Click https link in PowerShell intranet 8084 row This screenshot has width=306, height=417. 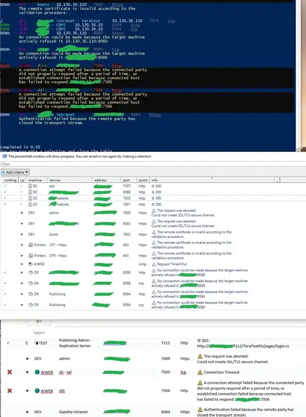155,114
